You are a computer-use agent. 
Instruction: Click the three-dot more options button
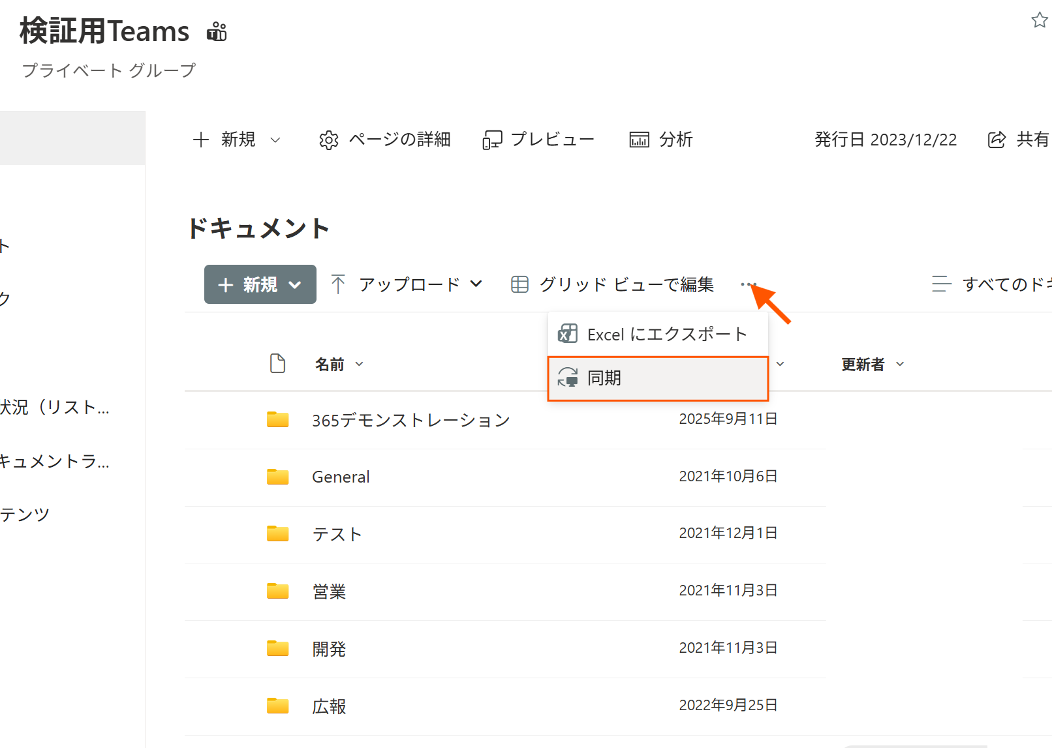[748, 284]
